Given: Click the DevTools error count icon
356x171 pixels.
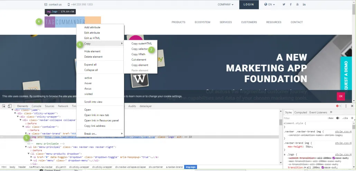Looking at the screenshot, I should (338, 106).
